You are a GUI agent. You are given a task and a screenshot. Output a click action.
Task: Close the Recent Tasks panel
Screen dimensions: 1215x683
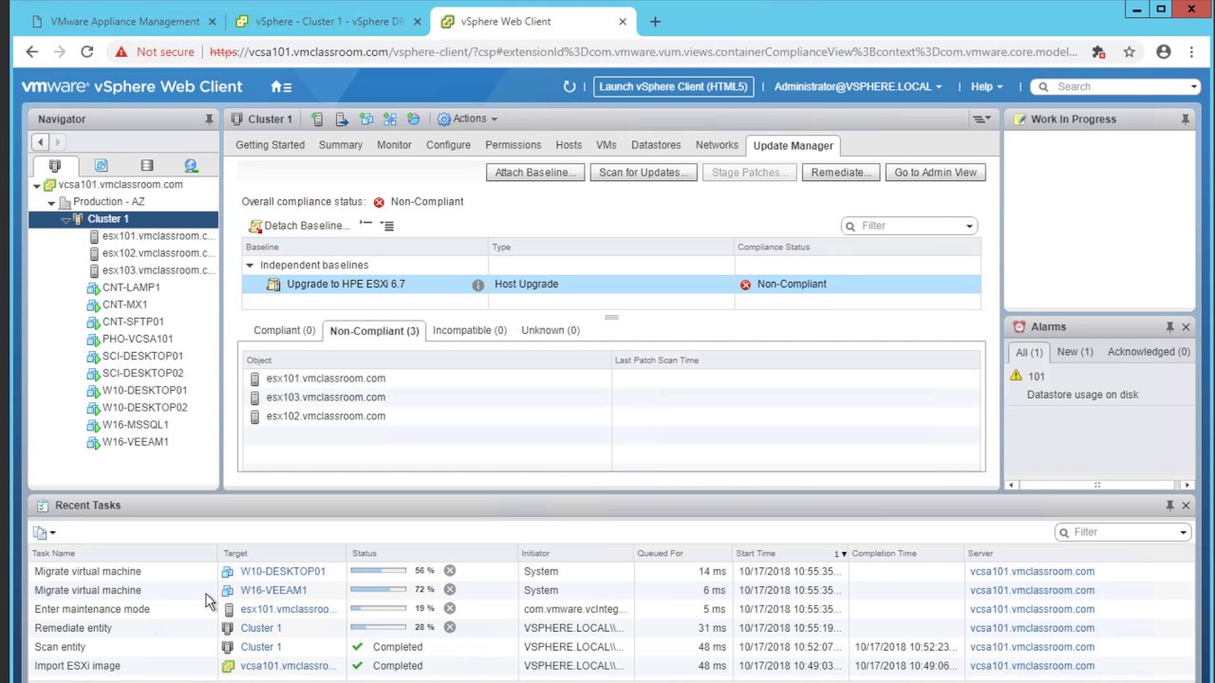point(1186,506)
